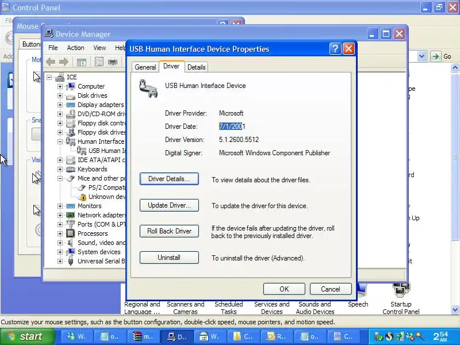Click the Driver Version 5.1.2600.5512 text

coord(239,140)
